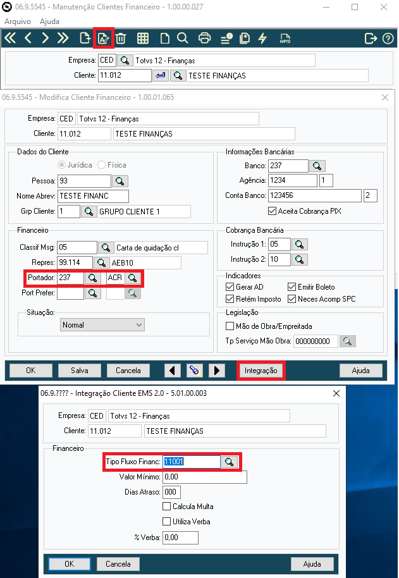
Task: Open lookup for Tipo Fluxo Financ
Action: click(x=229, y=462)
